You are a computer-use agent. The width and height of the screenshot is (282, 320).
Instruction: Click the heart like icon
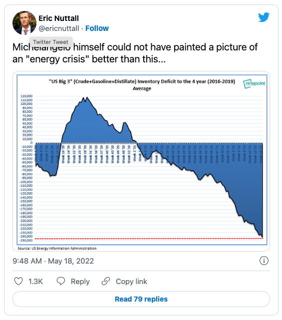(18, 281)
